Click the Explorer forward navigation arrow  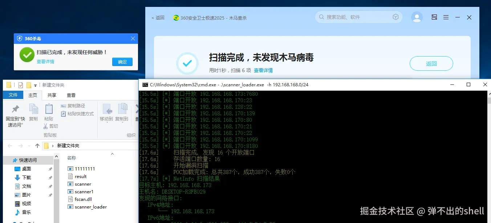21,146
